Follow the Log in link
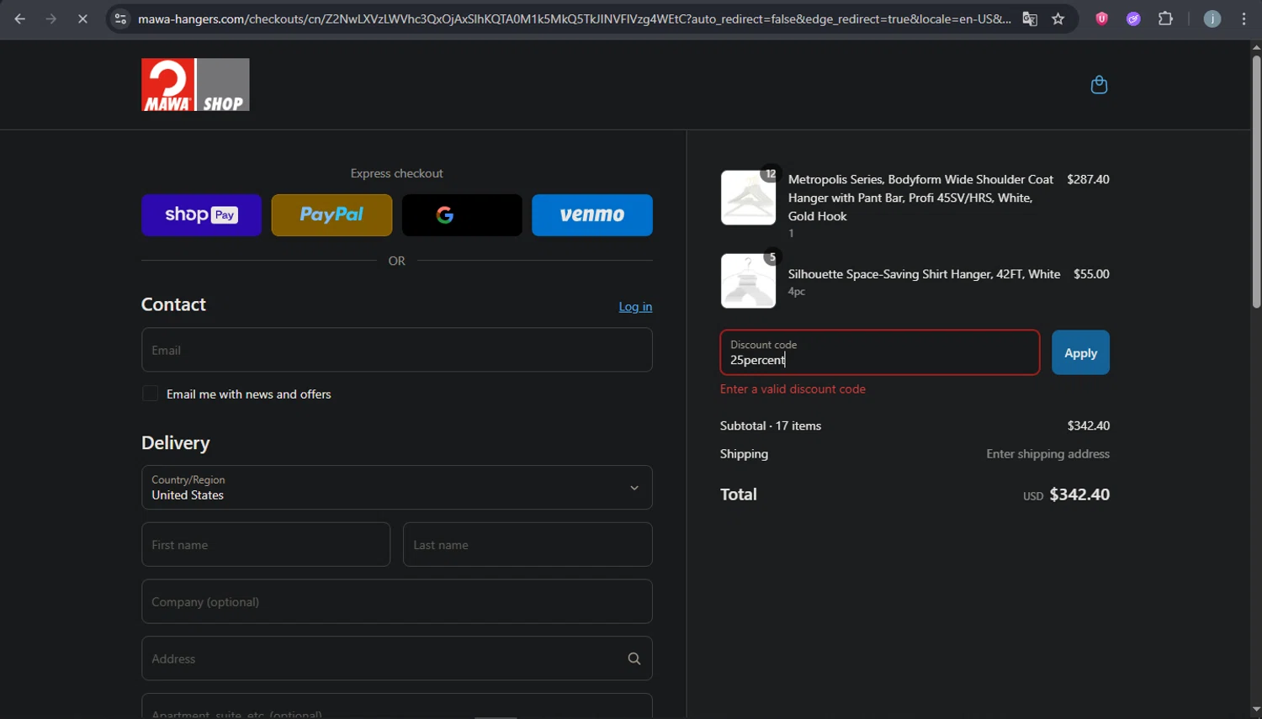This screenshot has width=1262, height=719. (635, 307)
